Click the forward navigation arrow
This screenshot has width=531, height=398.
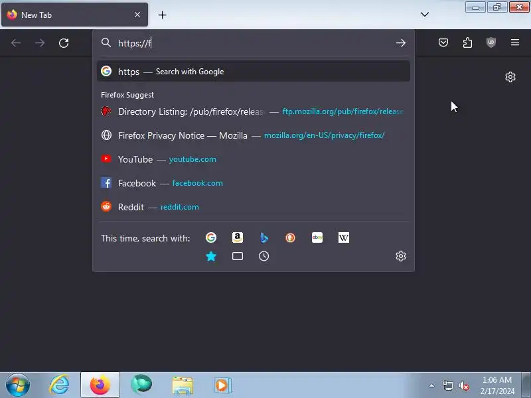(x=40, y=43)
